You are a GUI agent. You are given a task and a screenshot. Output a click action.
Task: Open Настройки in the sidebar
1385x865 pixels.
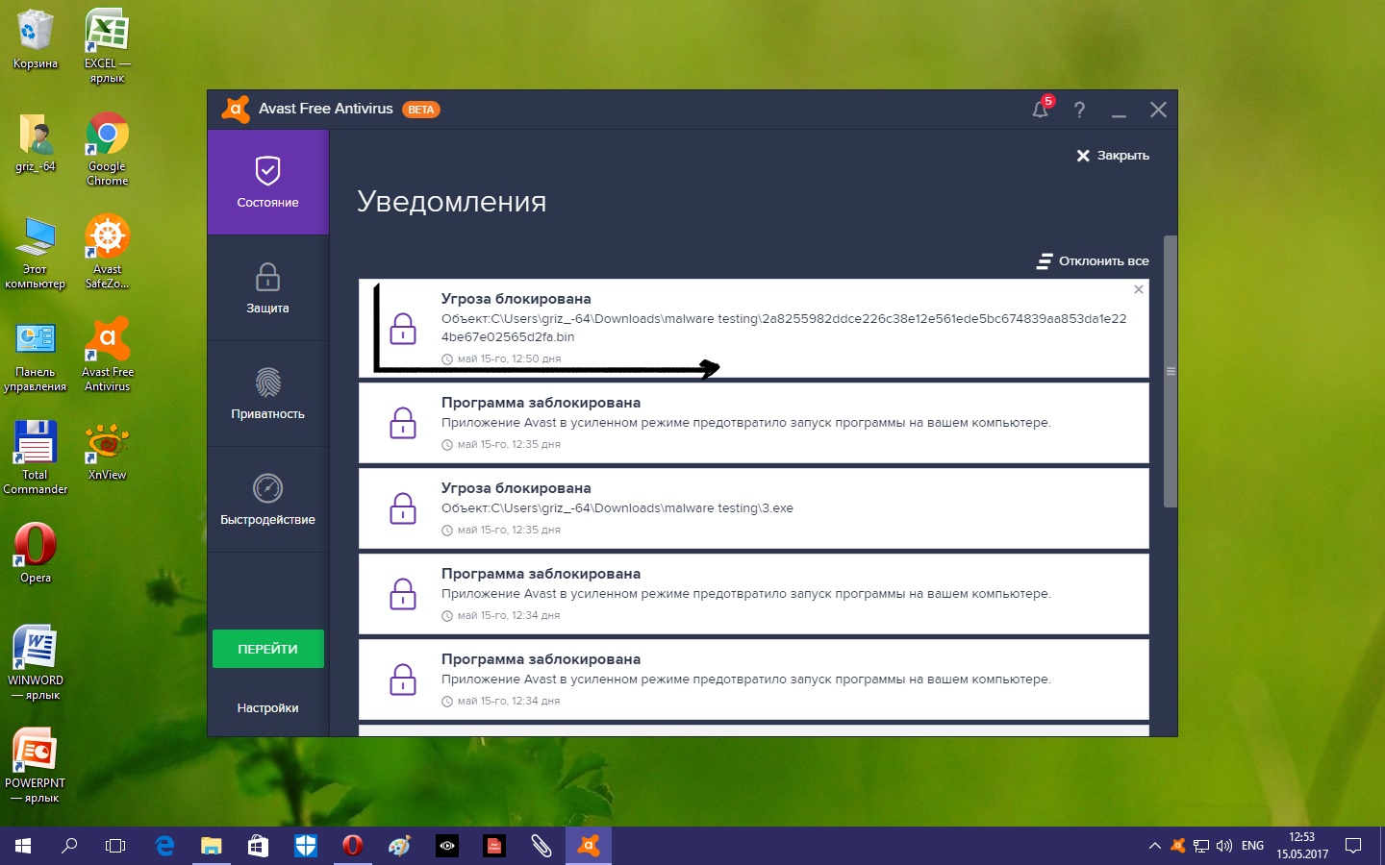tap(267, 708)
